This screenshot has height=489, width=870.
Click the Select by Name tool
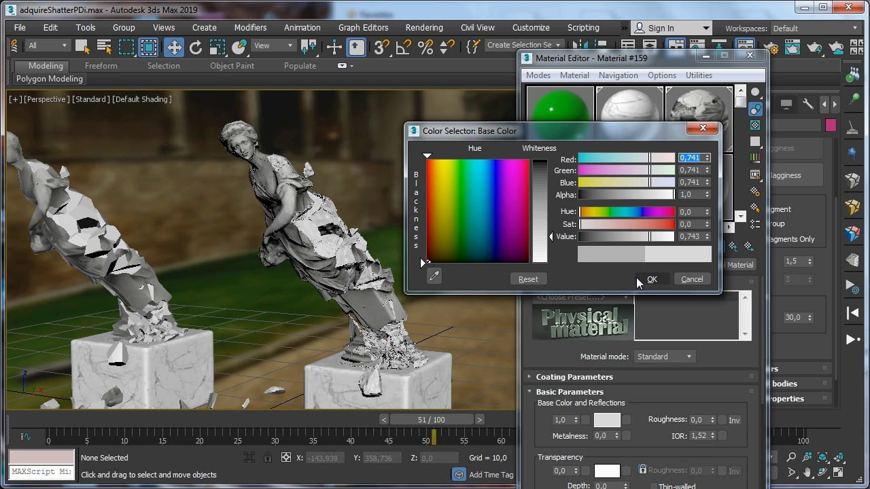click(104, 47)
